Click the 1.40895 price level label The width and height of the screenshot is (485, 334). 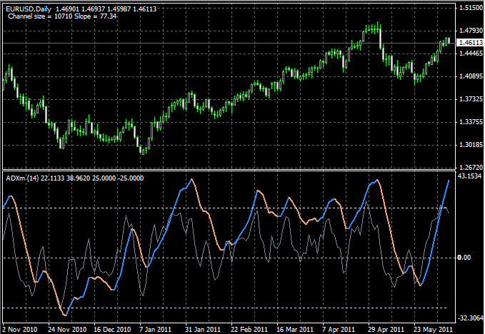471,76
